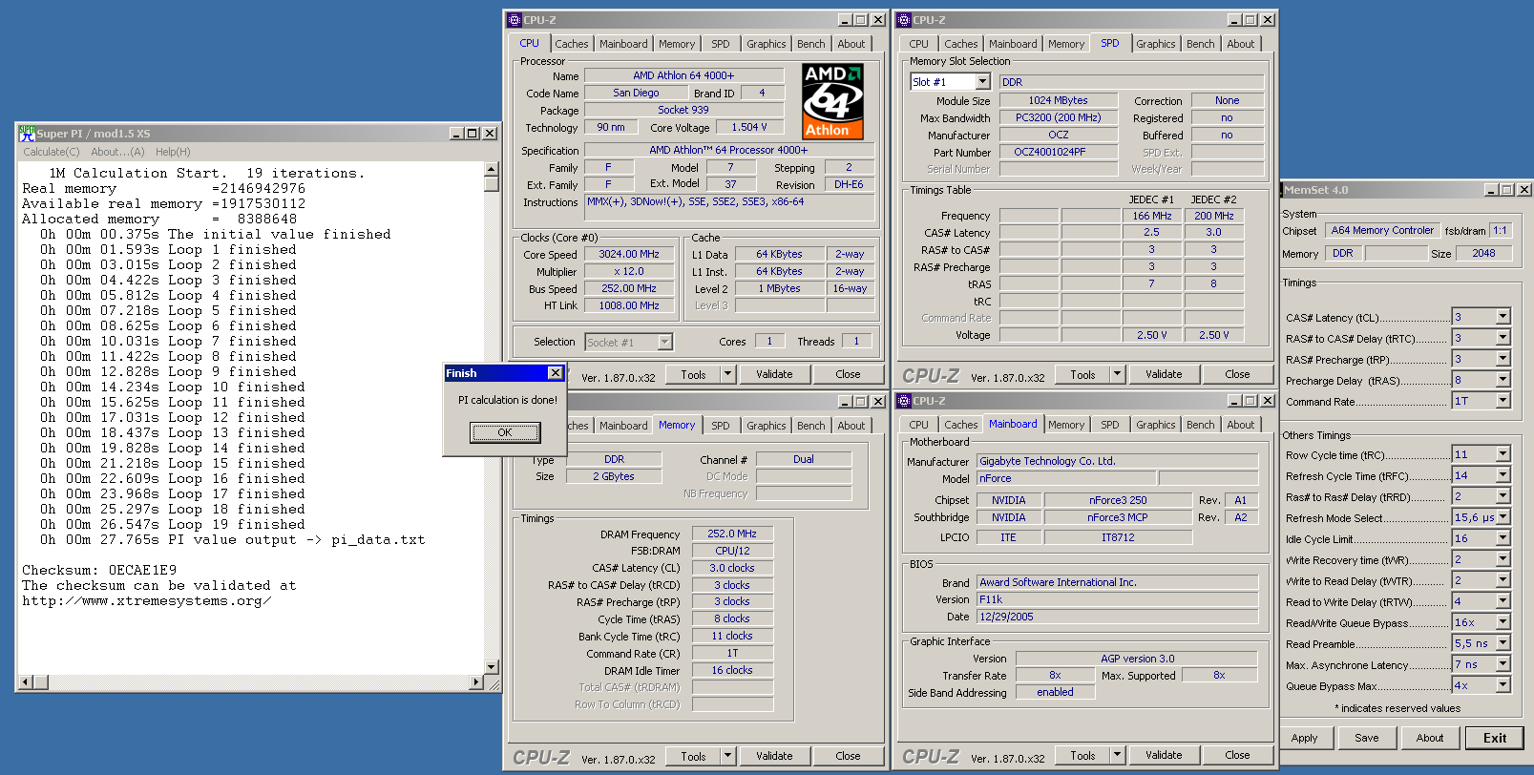The height and width of the screenshot is (775, 1534).
Task: Expand the Tools arrow in the CPU-Z Mainboard window
Action: [x=1117, y=755]
